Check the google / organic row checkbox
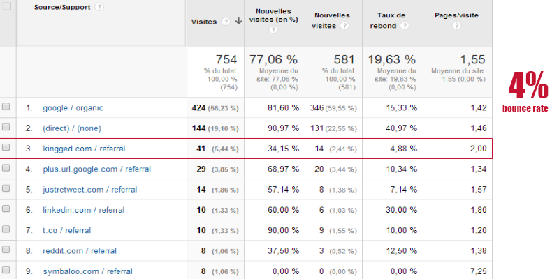Screen dimensions: 559x279 (6, 107)
